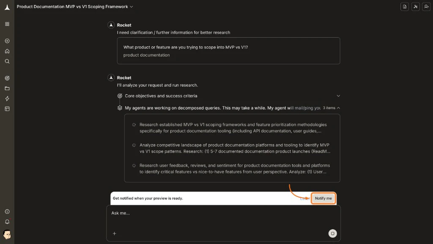Open notifications via the bell icon
The image size is (433, 244).
click(7, 221)
